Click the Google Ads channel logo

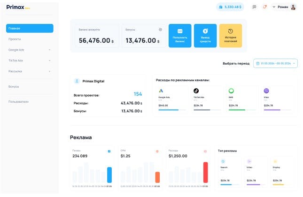tap(161, 91)
